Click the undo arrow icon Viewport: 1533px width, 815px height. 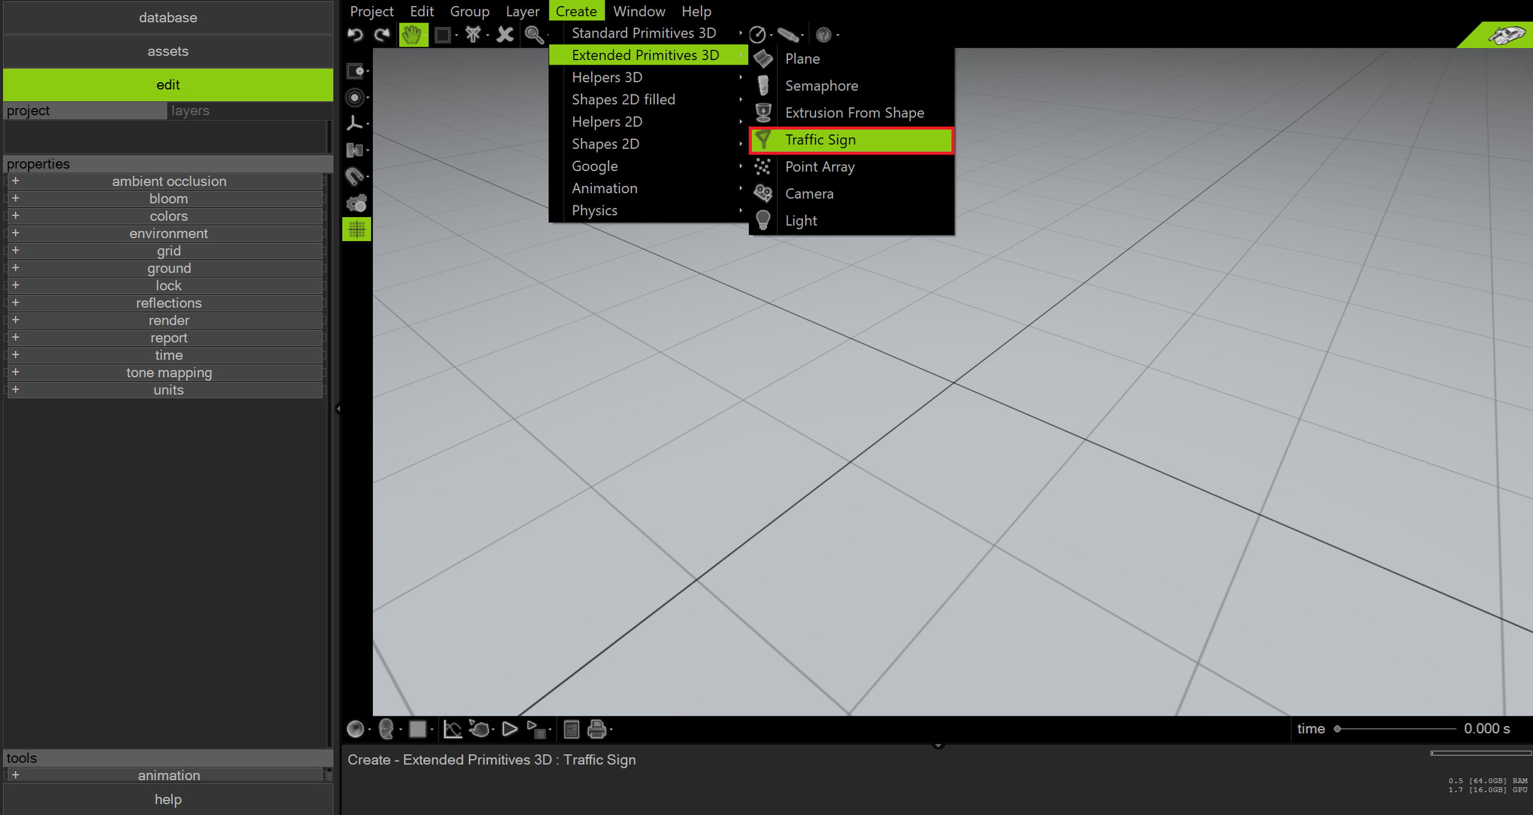tap(355, 34)
